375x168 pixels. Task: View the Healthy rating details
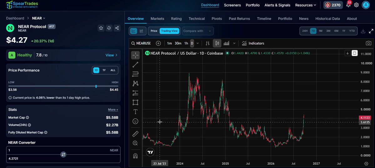(111, 55)
